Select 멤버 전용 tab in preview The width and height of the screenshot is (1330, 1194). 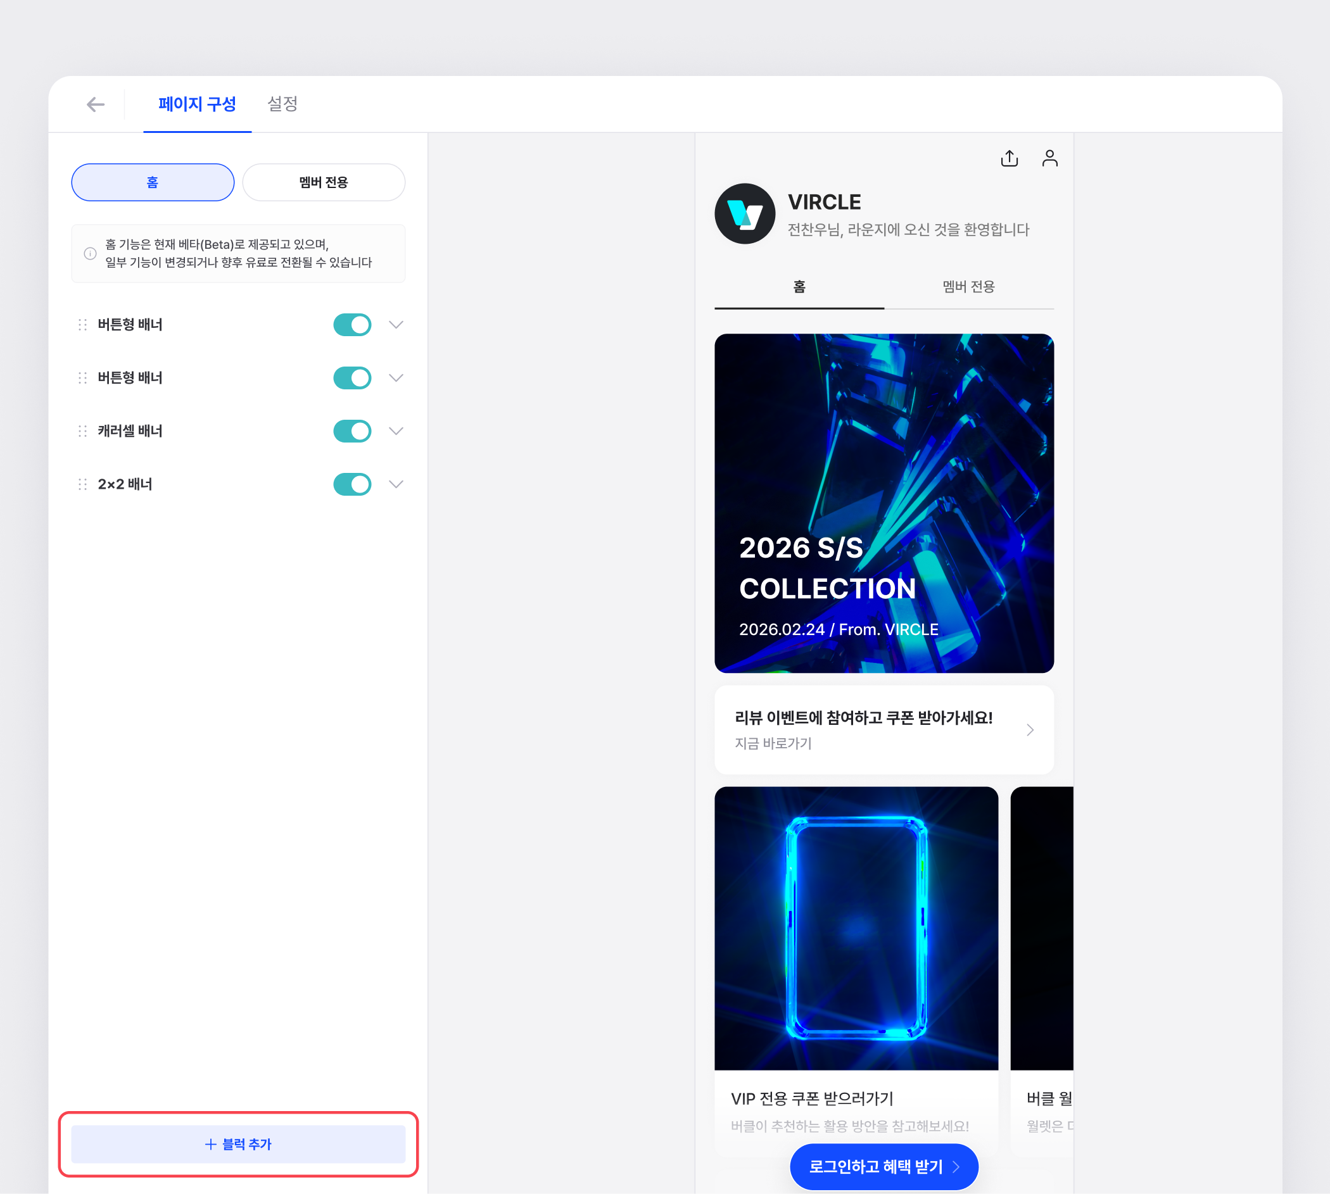(x=968, y=287)
